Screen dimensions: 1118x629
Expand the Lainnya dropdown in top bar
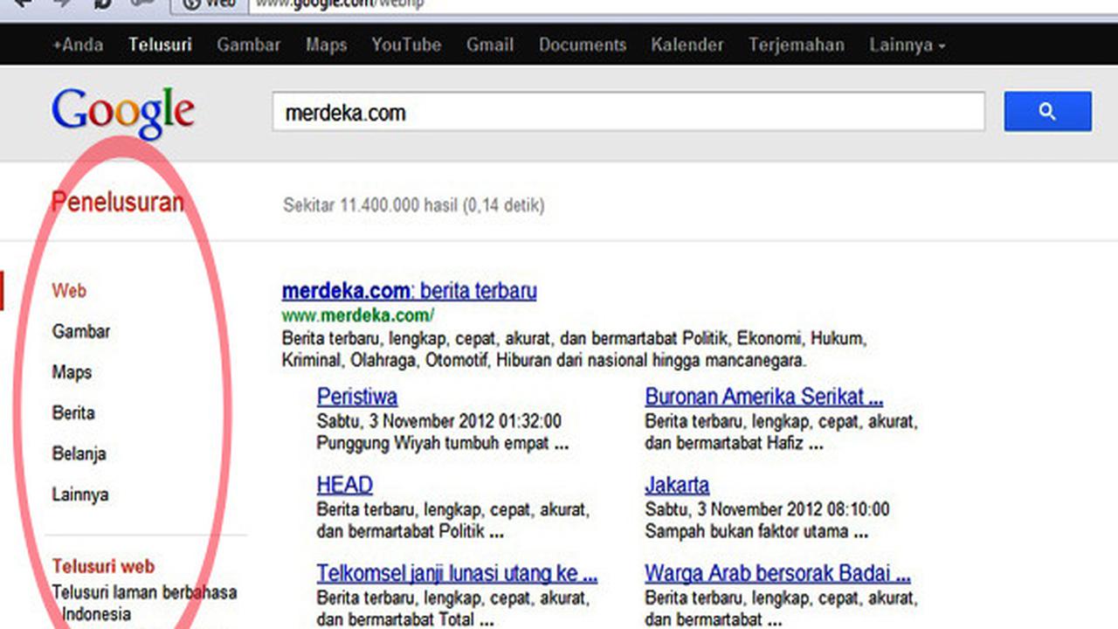point(908,45)
